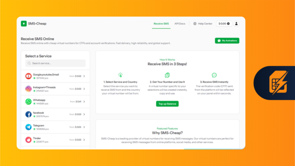Select the Telegram service icon

[x=28, y=127]
